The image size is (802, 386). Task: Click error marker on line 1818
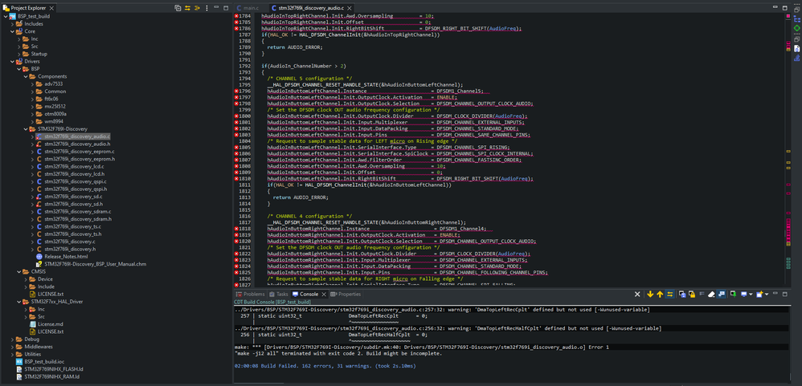[237, 229]
